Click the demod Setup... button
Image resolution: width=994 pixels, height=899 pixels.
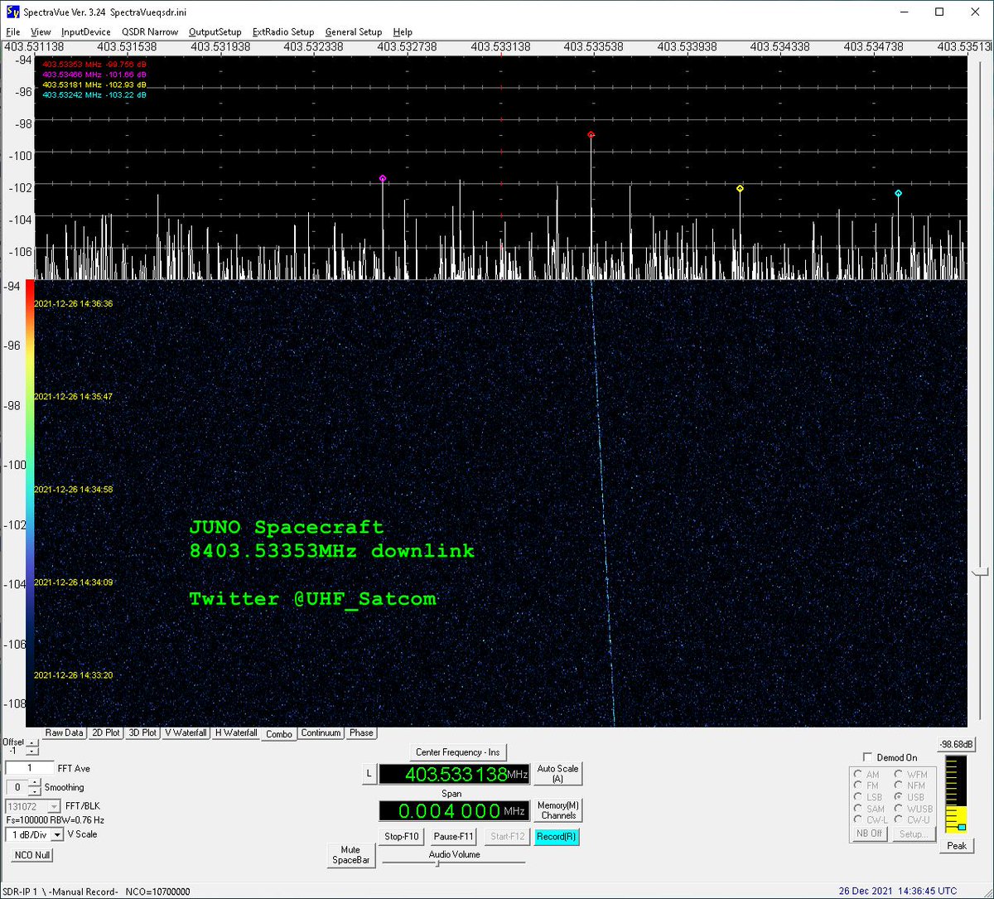point(913,834)
